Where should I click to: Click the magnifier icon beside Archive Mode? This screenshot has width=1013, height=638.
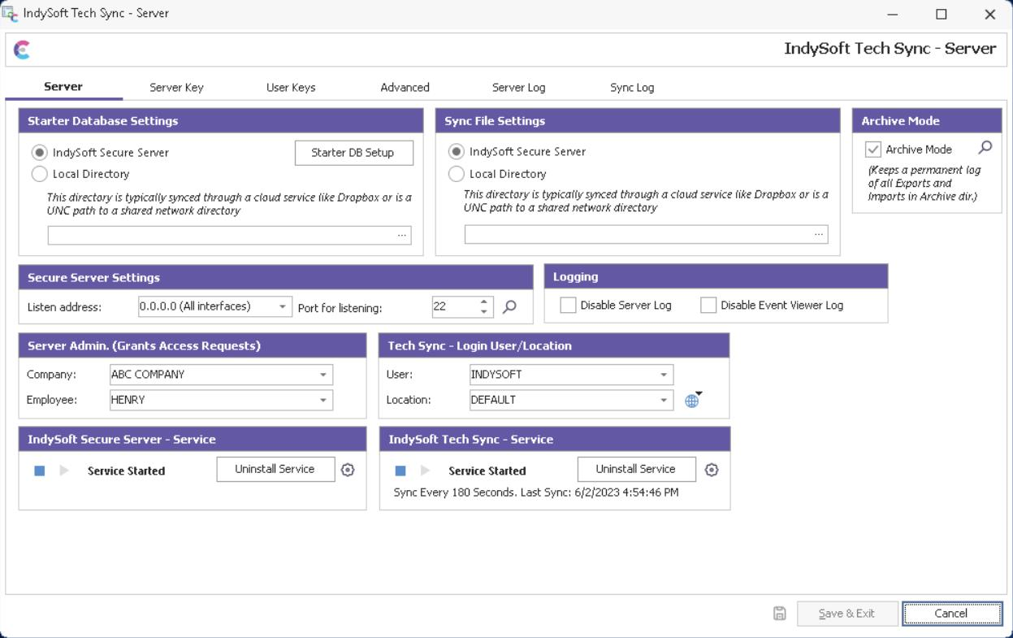coord(985,148)
